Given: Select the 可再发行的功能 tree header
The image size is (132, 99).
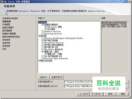Looking at the screenshot, I should coord(45,61).
